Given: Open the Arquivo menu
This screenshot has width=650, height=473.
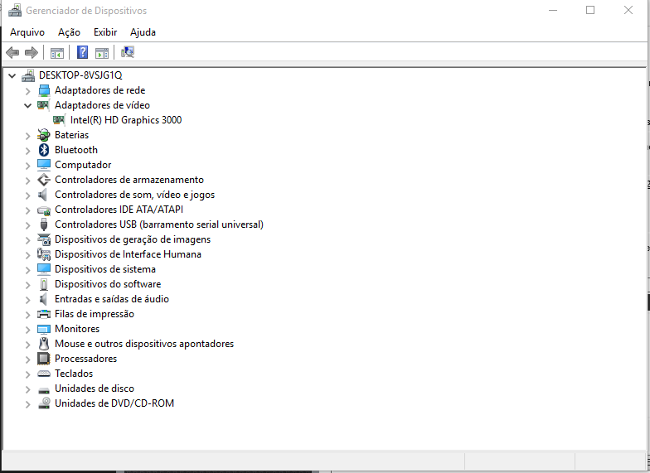Looking at the screenshot, I should pyautogui.click(x=27, y=32).
